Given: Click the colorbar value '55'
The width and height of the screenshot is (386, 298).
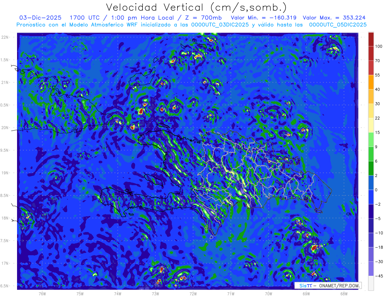Looking at the screenshot, I should (378, 75).
